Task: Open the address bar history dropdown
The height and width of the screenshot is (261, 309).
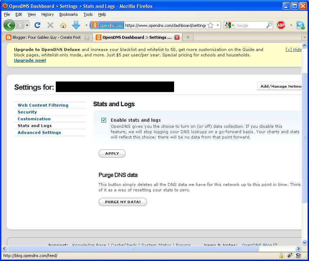Action: (x=218, y=25)
